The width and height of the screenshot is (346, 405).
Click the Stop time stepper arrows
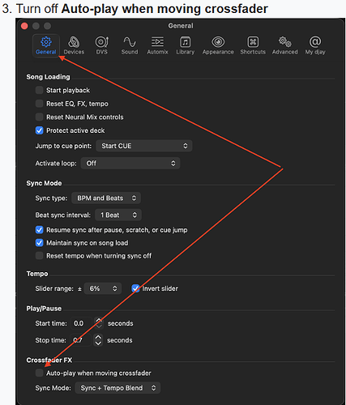[98, 340]
